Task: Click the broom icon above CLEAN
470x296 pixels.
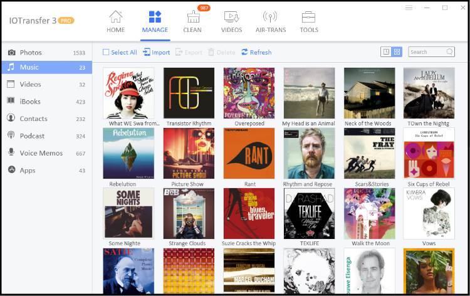Action: [x=194, y=17]
